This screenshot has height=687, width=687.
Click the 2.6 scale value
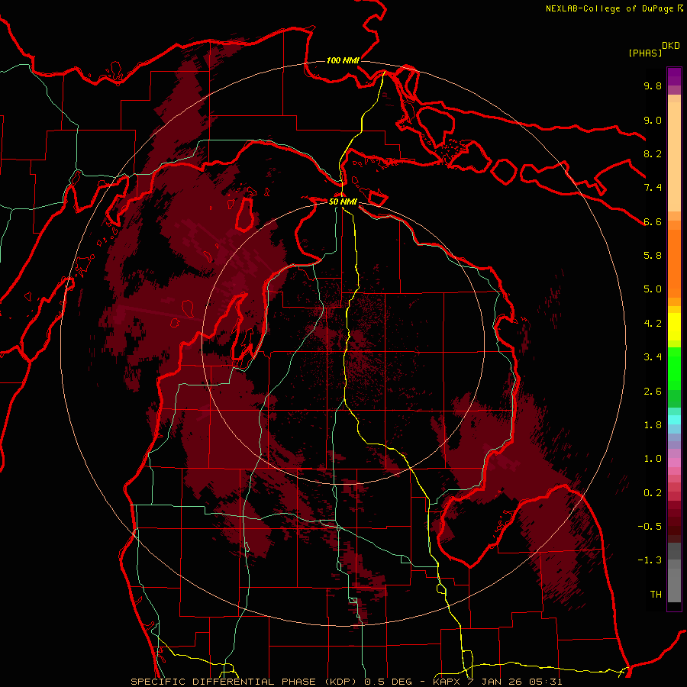653,392
